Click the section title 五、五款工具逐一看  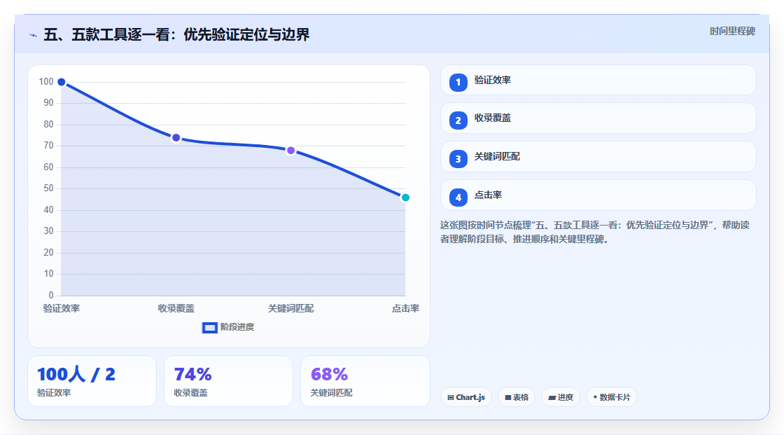pyautogui.click(x=176, y=34)
